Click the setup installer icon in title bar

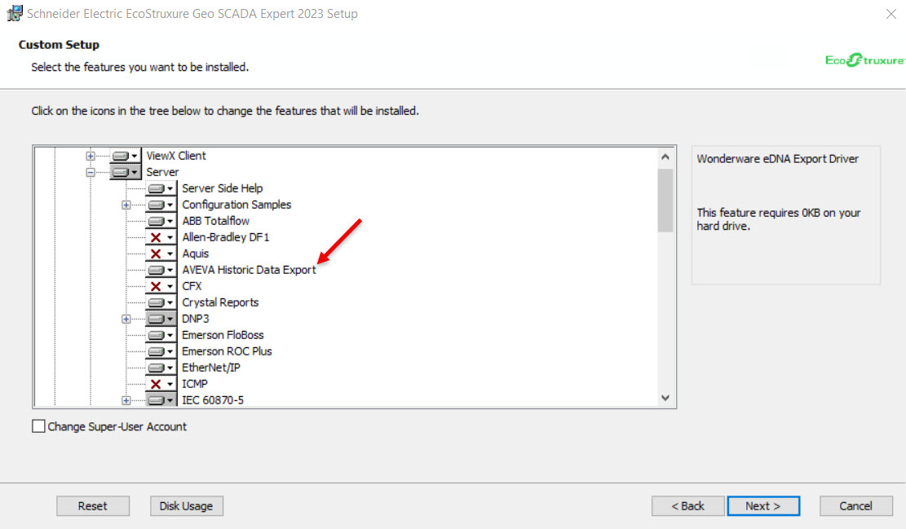(14, 13)
